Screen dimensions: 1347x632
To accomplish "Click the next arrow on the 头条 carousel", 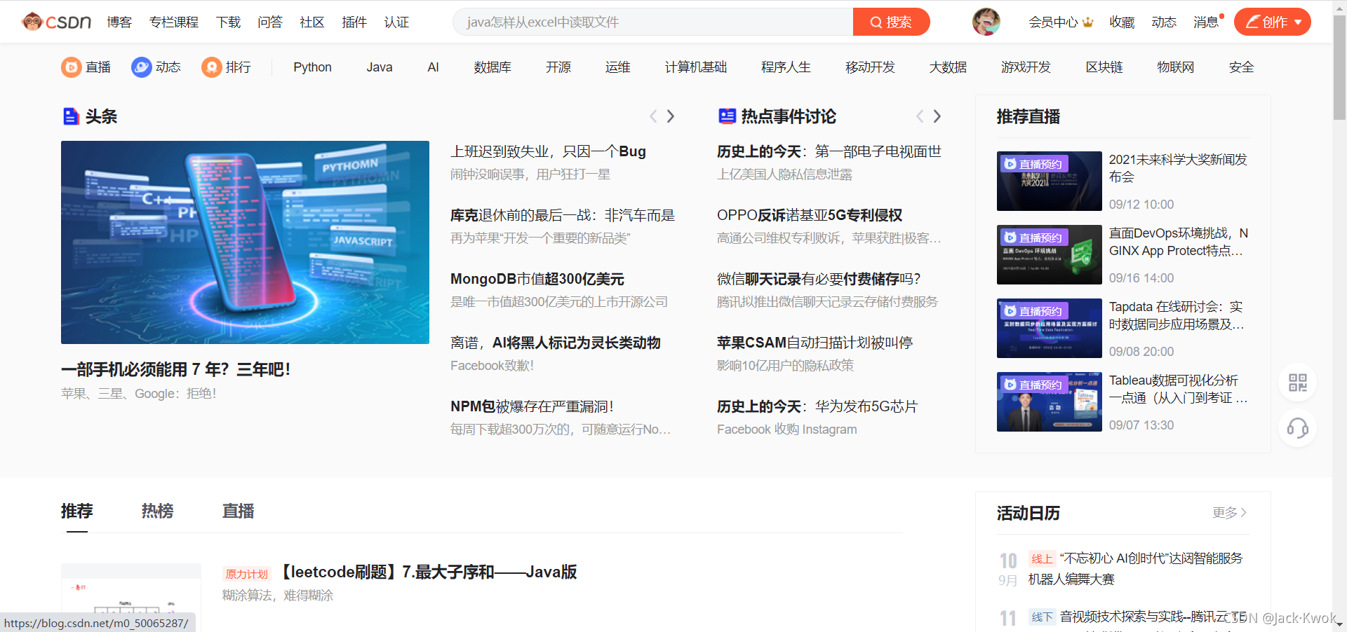I will pos(671,116).
